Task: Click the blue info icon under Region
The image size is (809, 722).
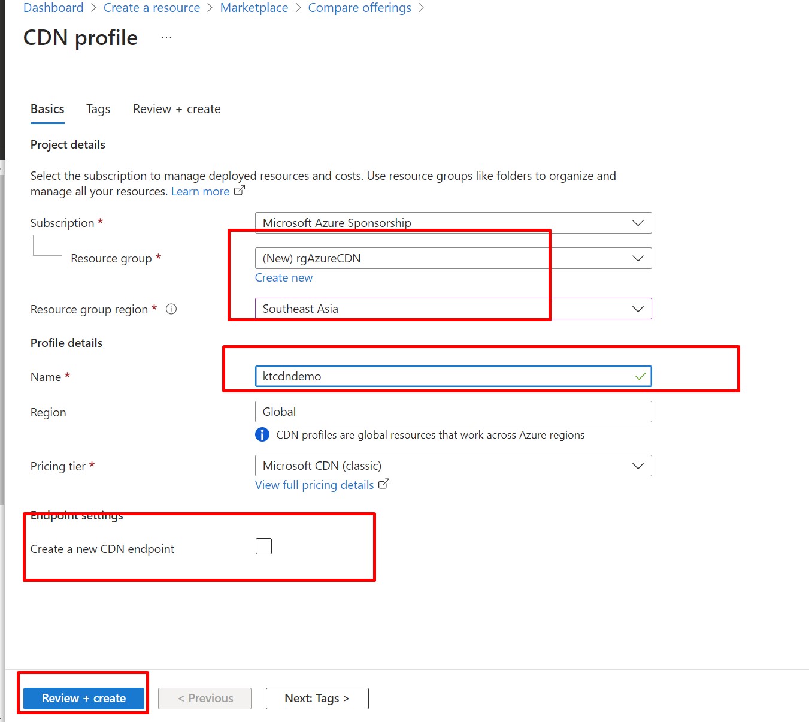Action: [x=262, y=434]
